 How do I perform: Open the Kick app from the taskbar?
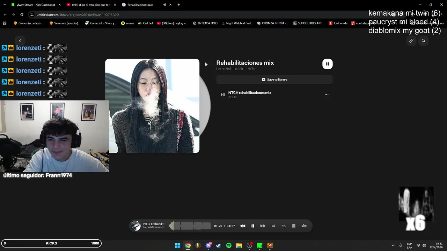pyautogui.click(x=259, y=245)
